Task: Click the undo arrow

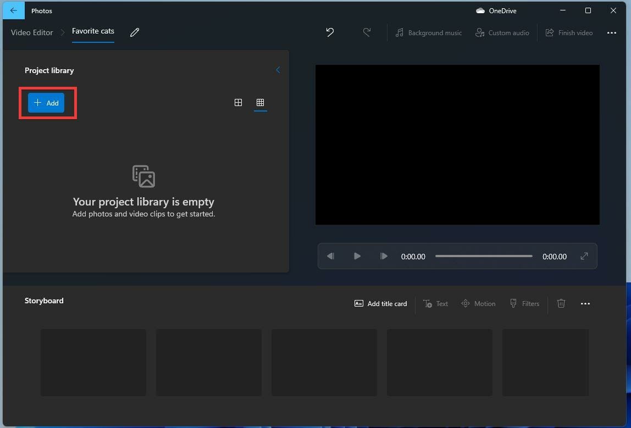Action: coord(330,32)
